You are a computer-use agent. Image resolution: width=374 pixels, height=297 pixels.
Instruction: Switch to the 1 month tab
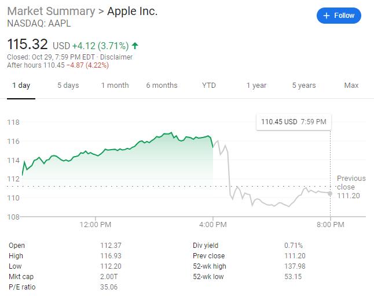pos(115,86)
